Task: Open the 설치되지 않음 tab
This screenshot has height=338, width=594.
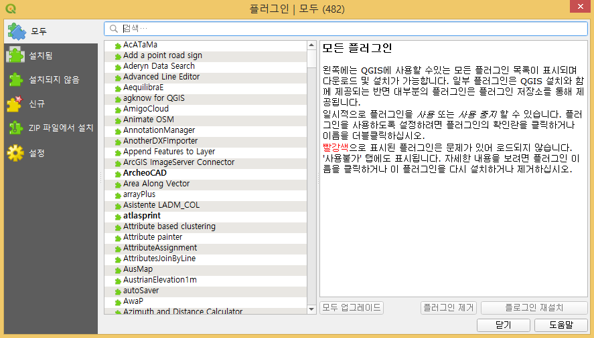Action: point(51,79)
